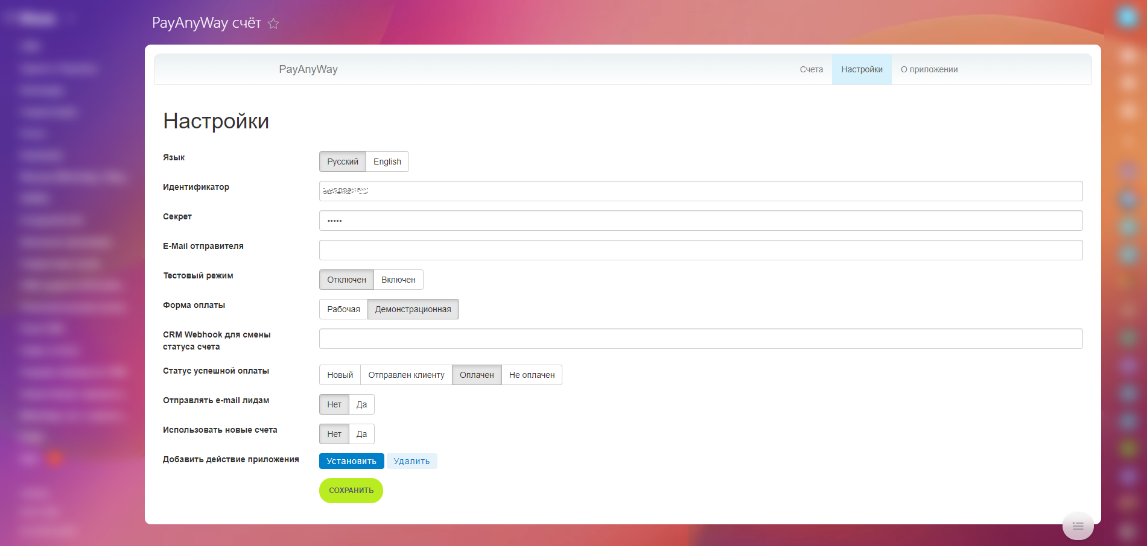
Task: Open the Счета tab
Action: point(812,69)
